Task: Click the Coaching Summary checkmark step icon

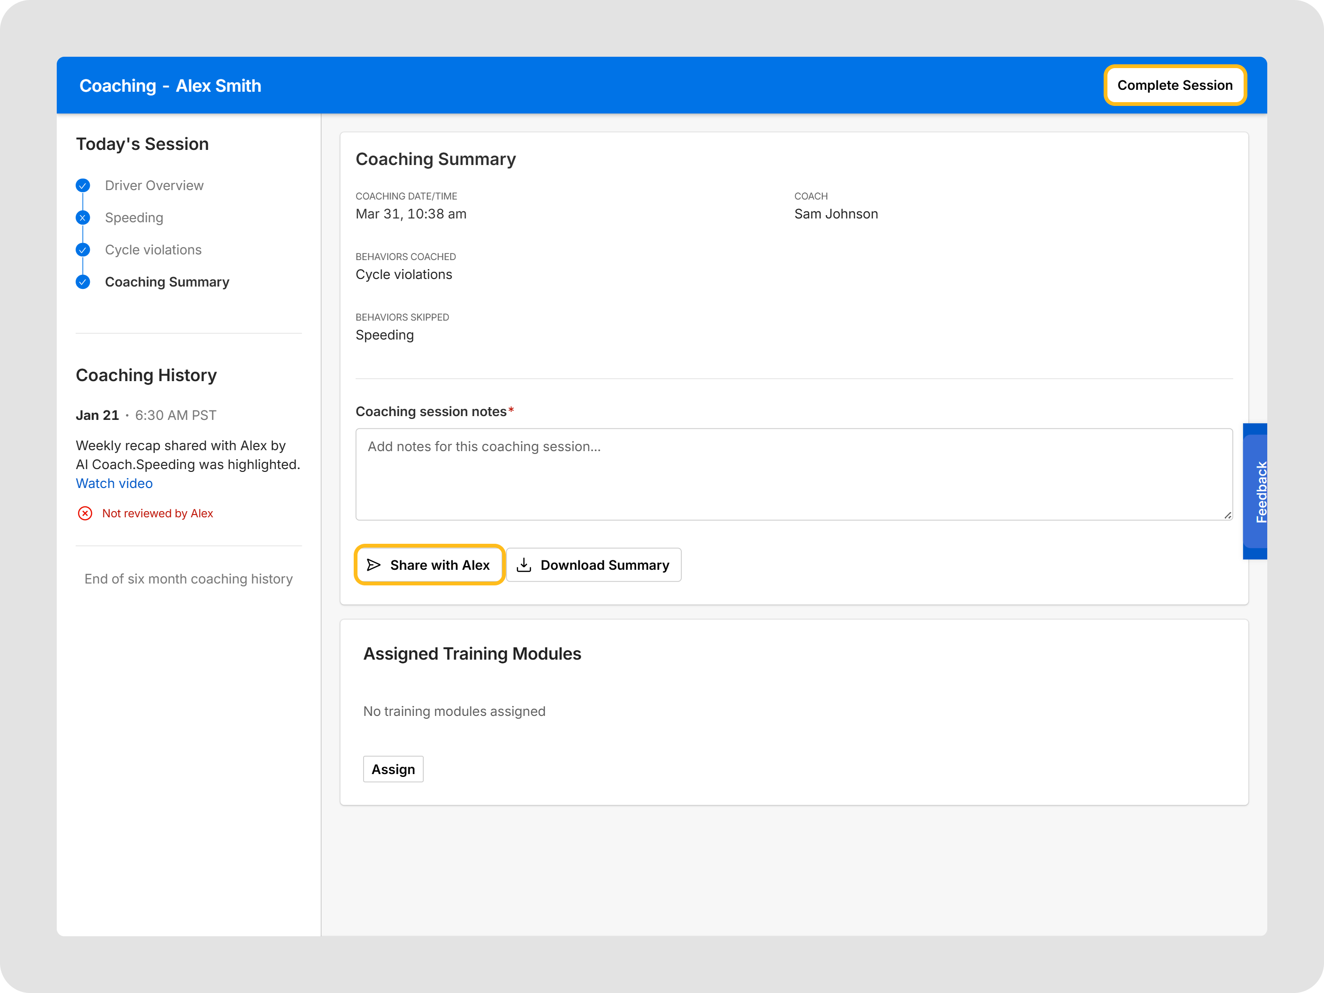Action: [83, 282]
